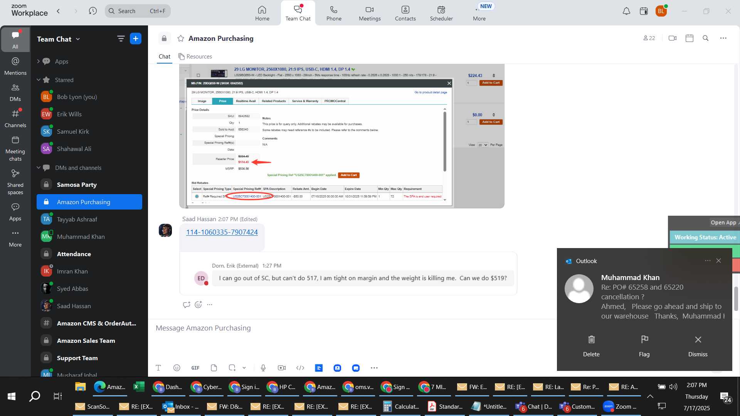Screen dimensions: 740x416
Task: Add an emoji reaction to the message
Action: [198, 305]
